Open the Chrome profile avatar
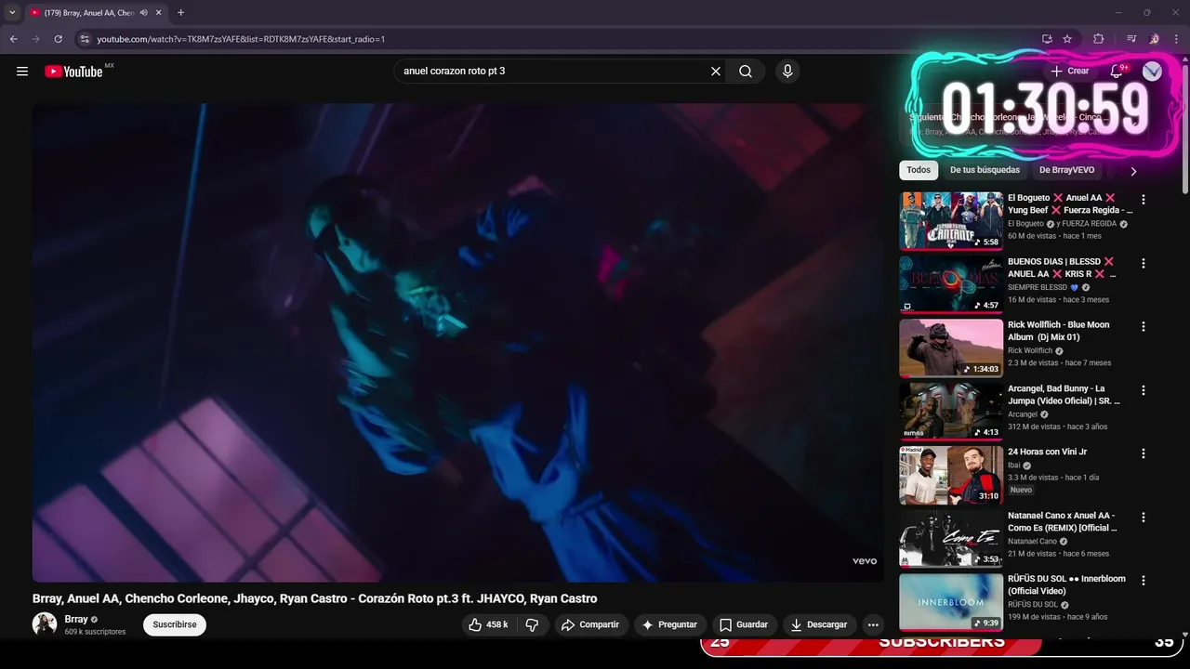The image size is (1190, 669). tap(1154, 39)
